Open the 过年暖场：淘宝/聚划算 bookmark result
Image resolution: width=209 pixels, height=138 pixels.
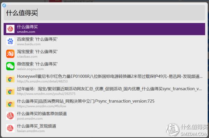[104, 91]
